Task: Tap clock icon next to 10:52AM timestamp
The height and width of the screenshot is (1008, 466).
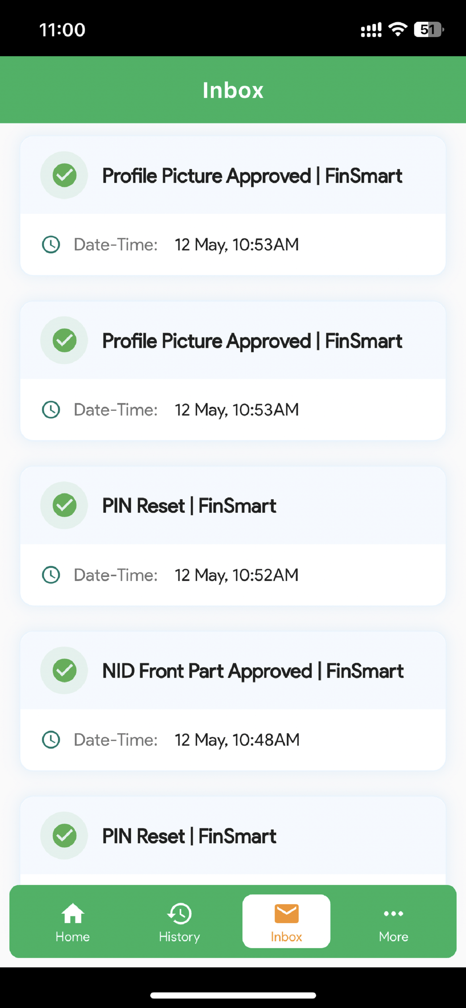Action: [51, 575]
